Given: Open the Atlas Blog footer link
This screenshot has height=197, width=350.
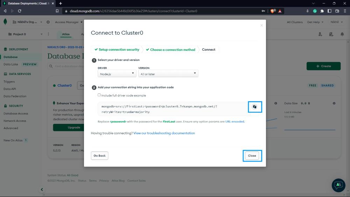Looking at the screenshot, I should pyautogui.click(x=118, y=181).
